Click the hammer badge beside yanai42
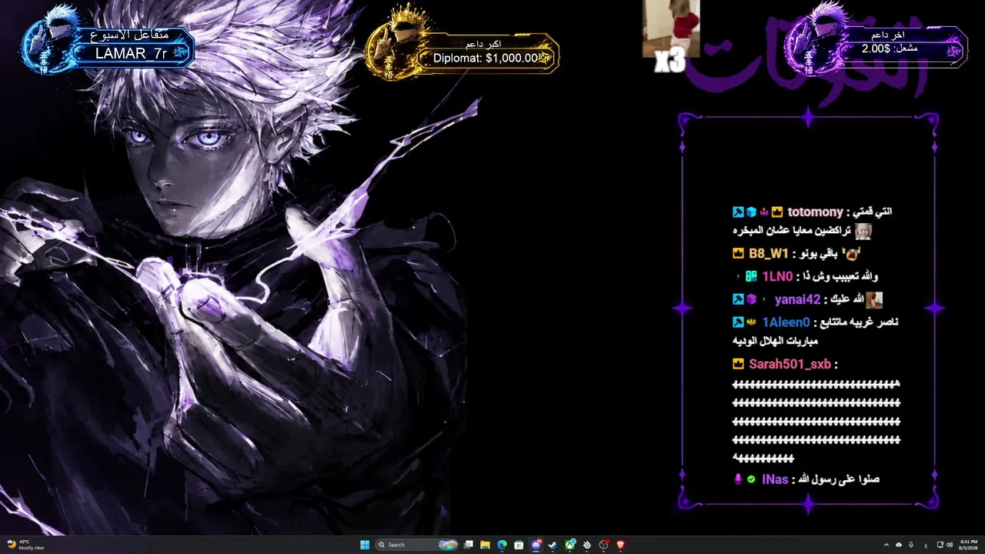 pos(738,300)
